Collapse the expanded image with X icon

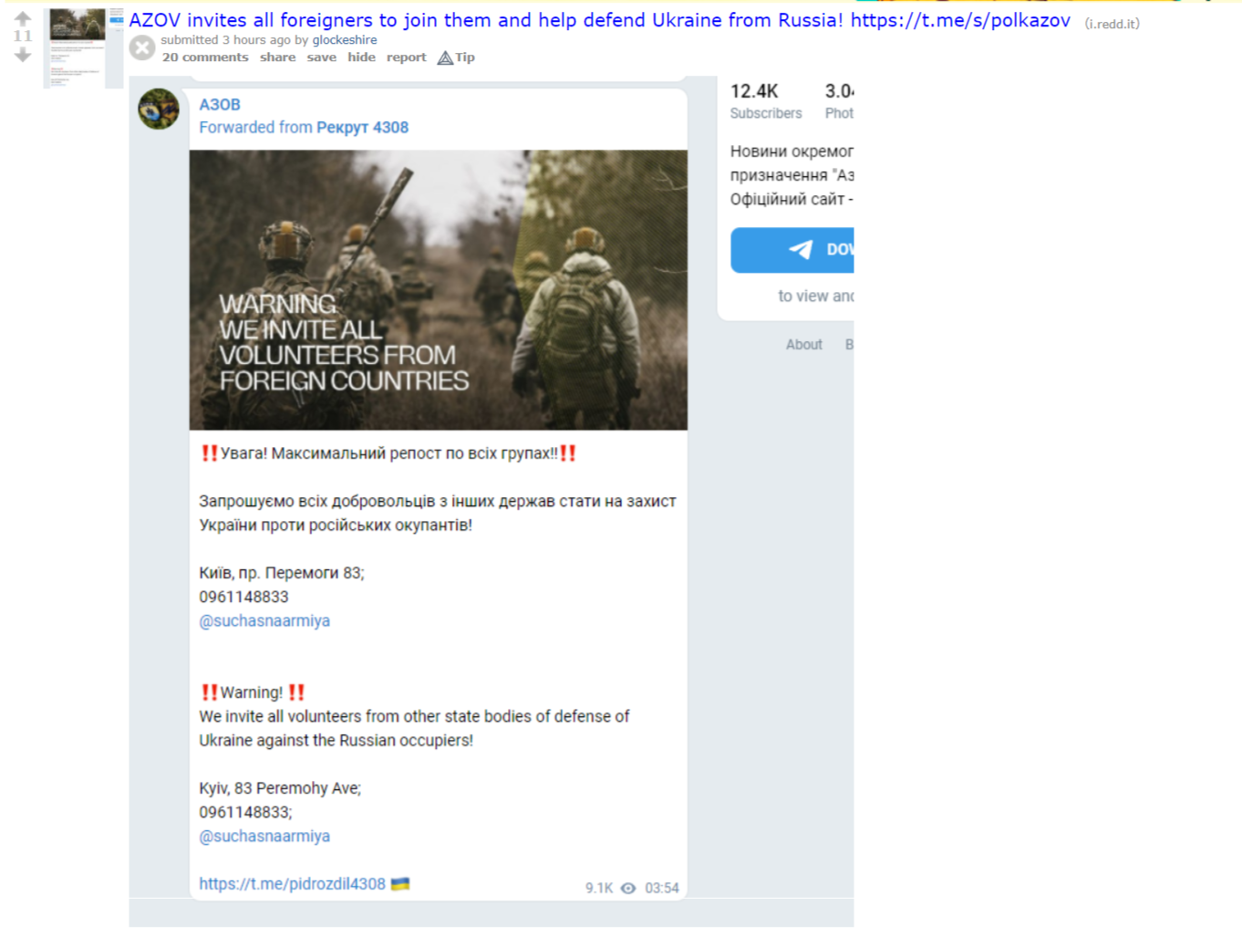[x=142, y=48]
